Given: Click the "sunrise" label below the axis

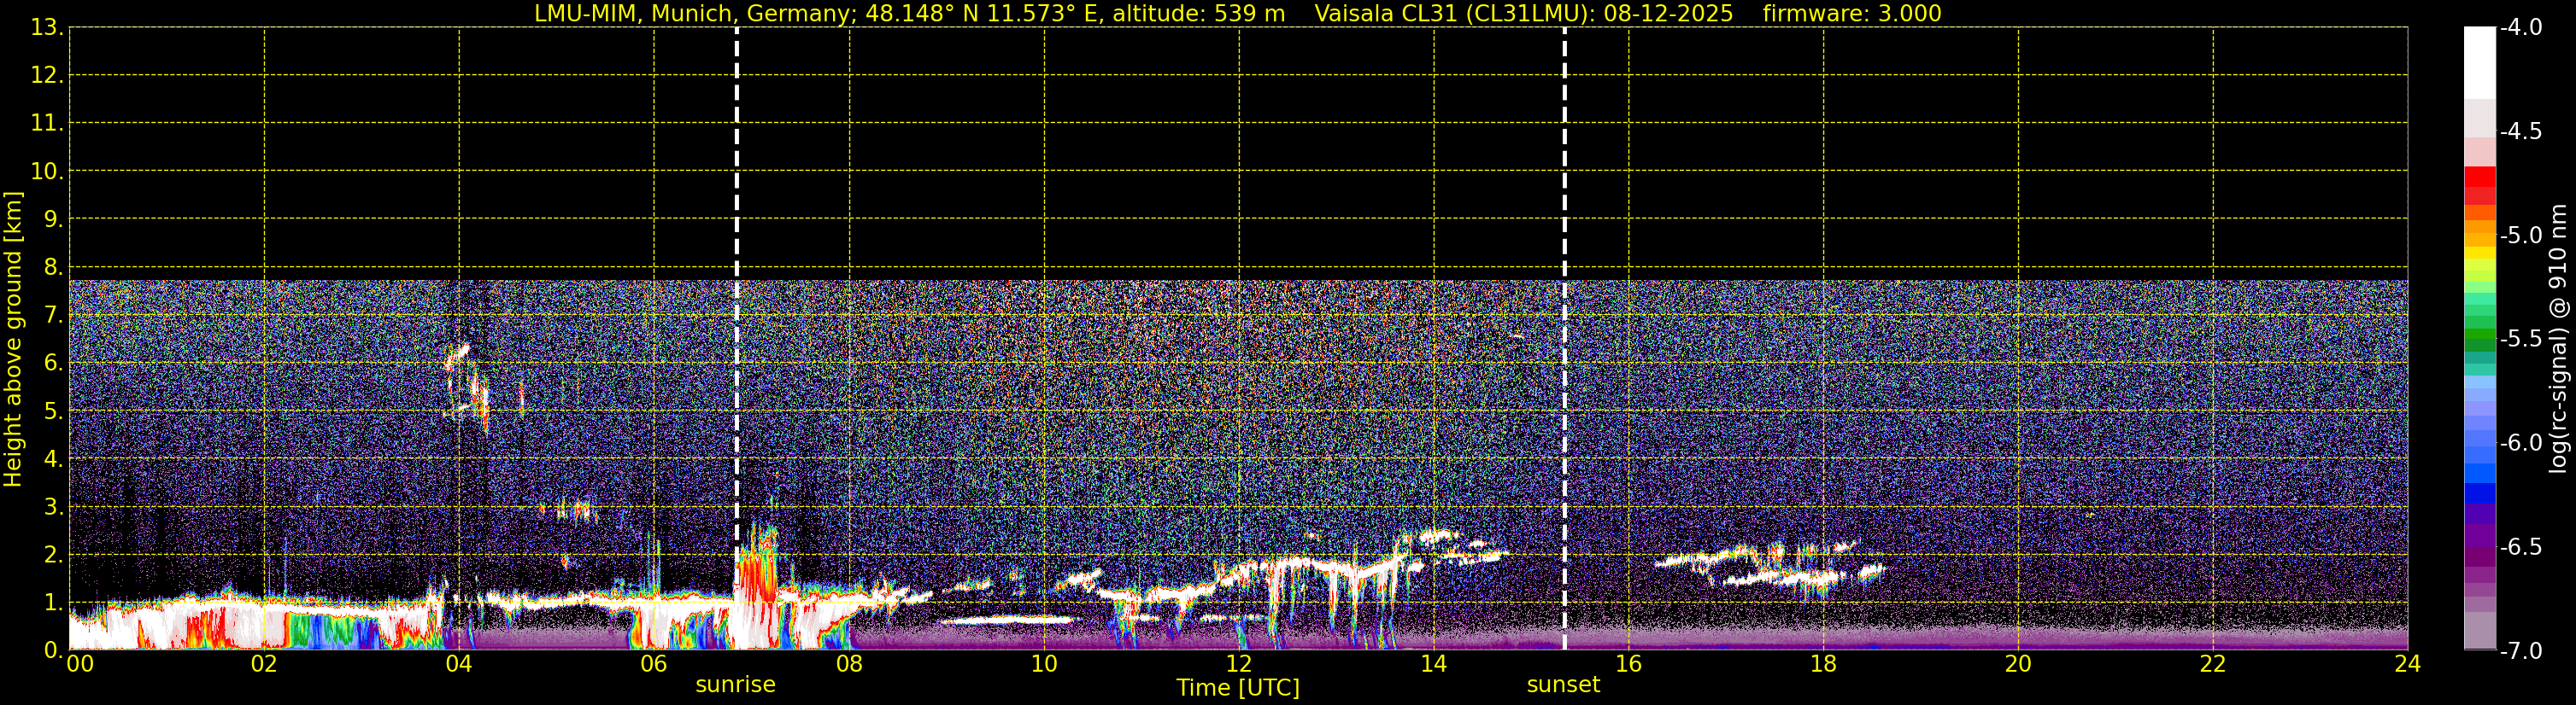Looking at the screenshot, I should click(x=735, y=685).
